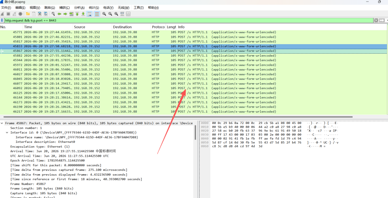Screen dimensions: 388x198
Task: Zoom out the main window text
Action: click(x=110, y=14)
